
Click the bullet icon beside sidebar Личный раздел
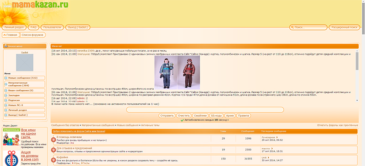[6, 110]
